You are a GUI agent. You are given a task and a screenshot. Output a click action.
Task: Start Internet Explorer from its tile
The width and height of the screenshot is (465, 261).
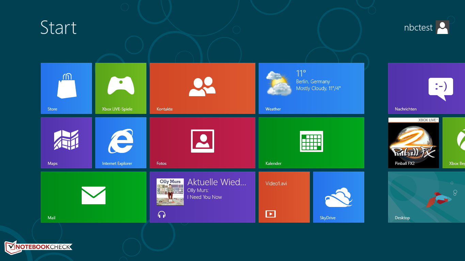(x=121, y=143)
